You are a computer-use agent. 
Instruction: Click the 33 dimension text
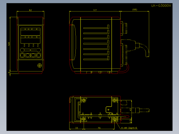pyautogui.click(x=76, y=128)
